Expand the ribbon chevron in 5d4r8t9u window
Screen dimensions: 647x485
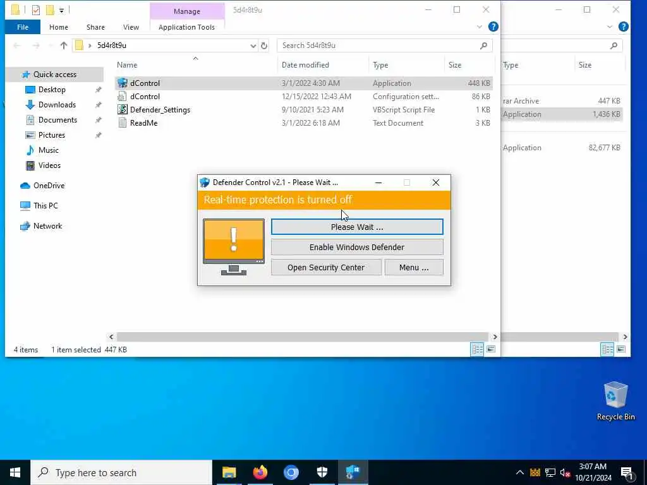click(479, 27)
